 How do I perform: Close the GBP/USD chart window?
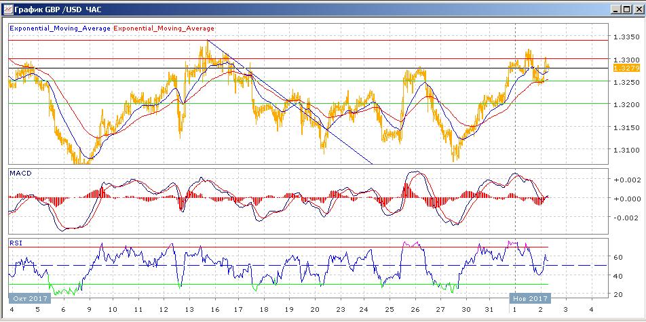coord(636,9)
